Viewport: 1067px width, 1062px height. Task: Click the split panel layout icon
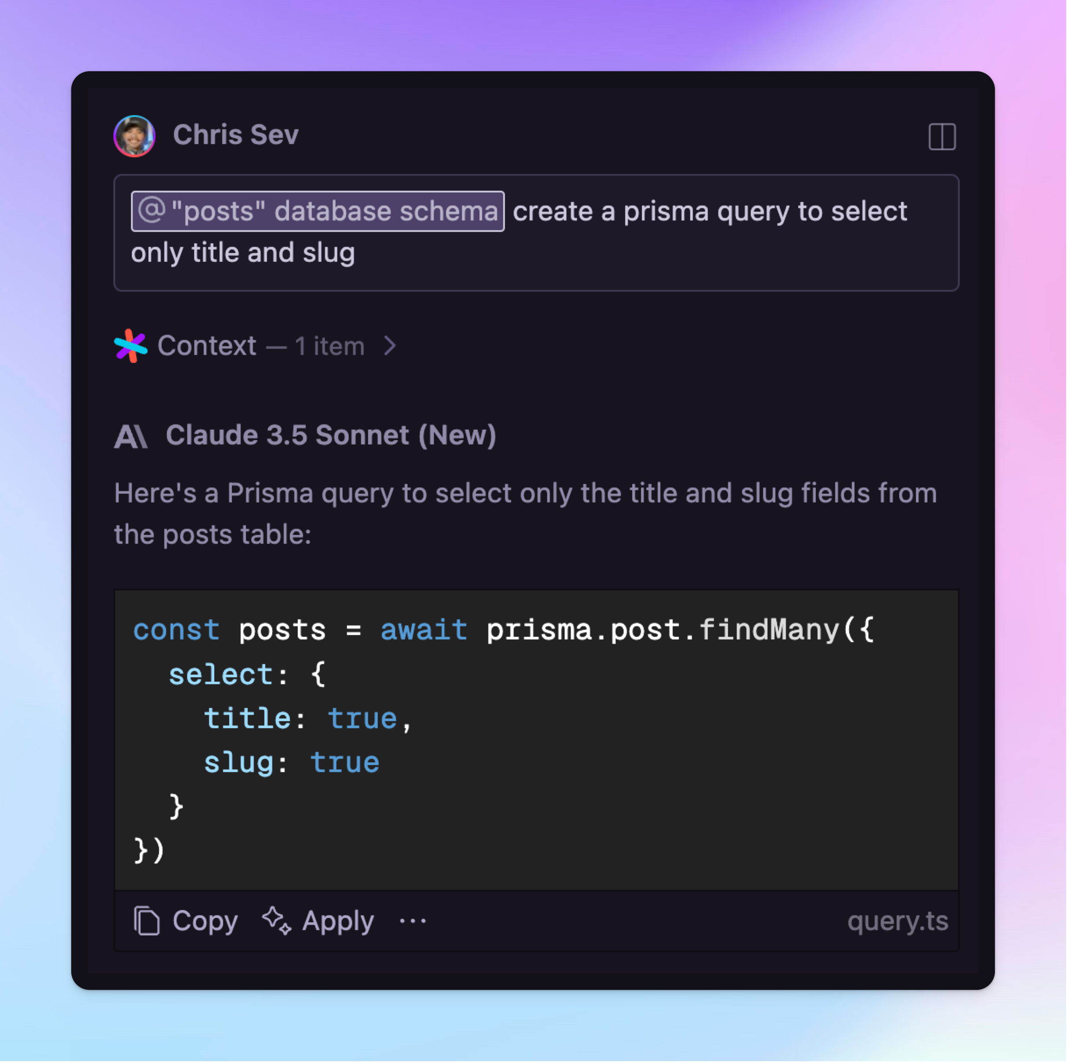pos(941,136)
